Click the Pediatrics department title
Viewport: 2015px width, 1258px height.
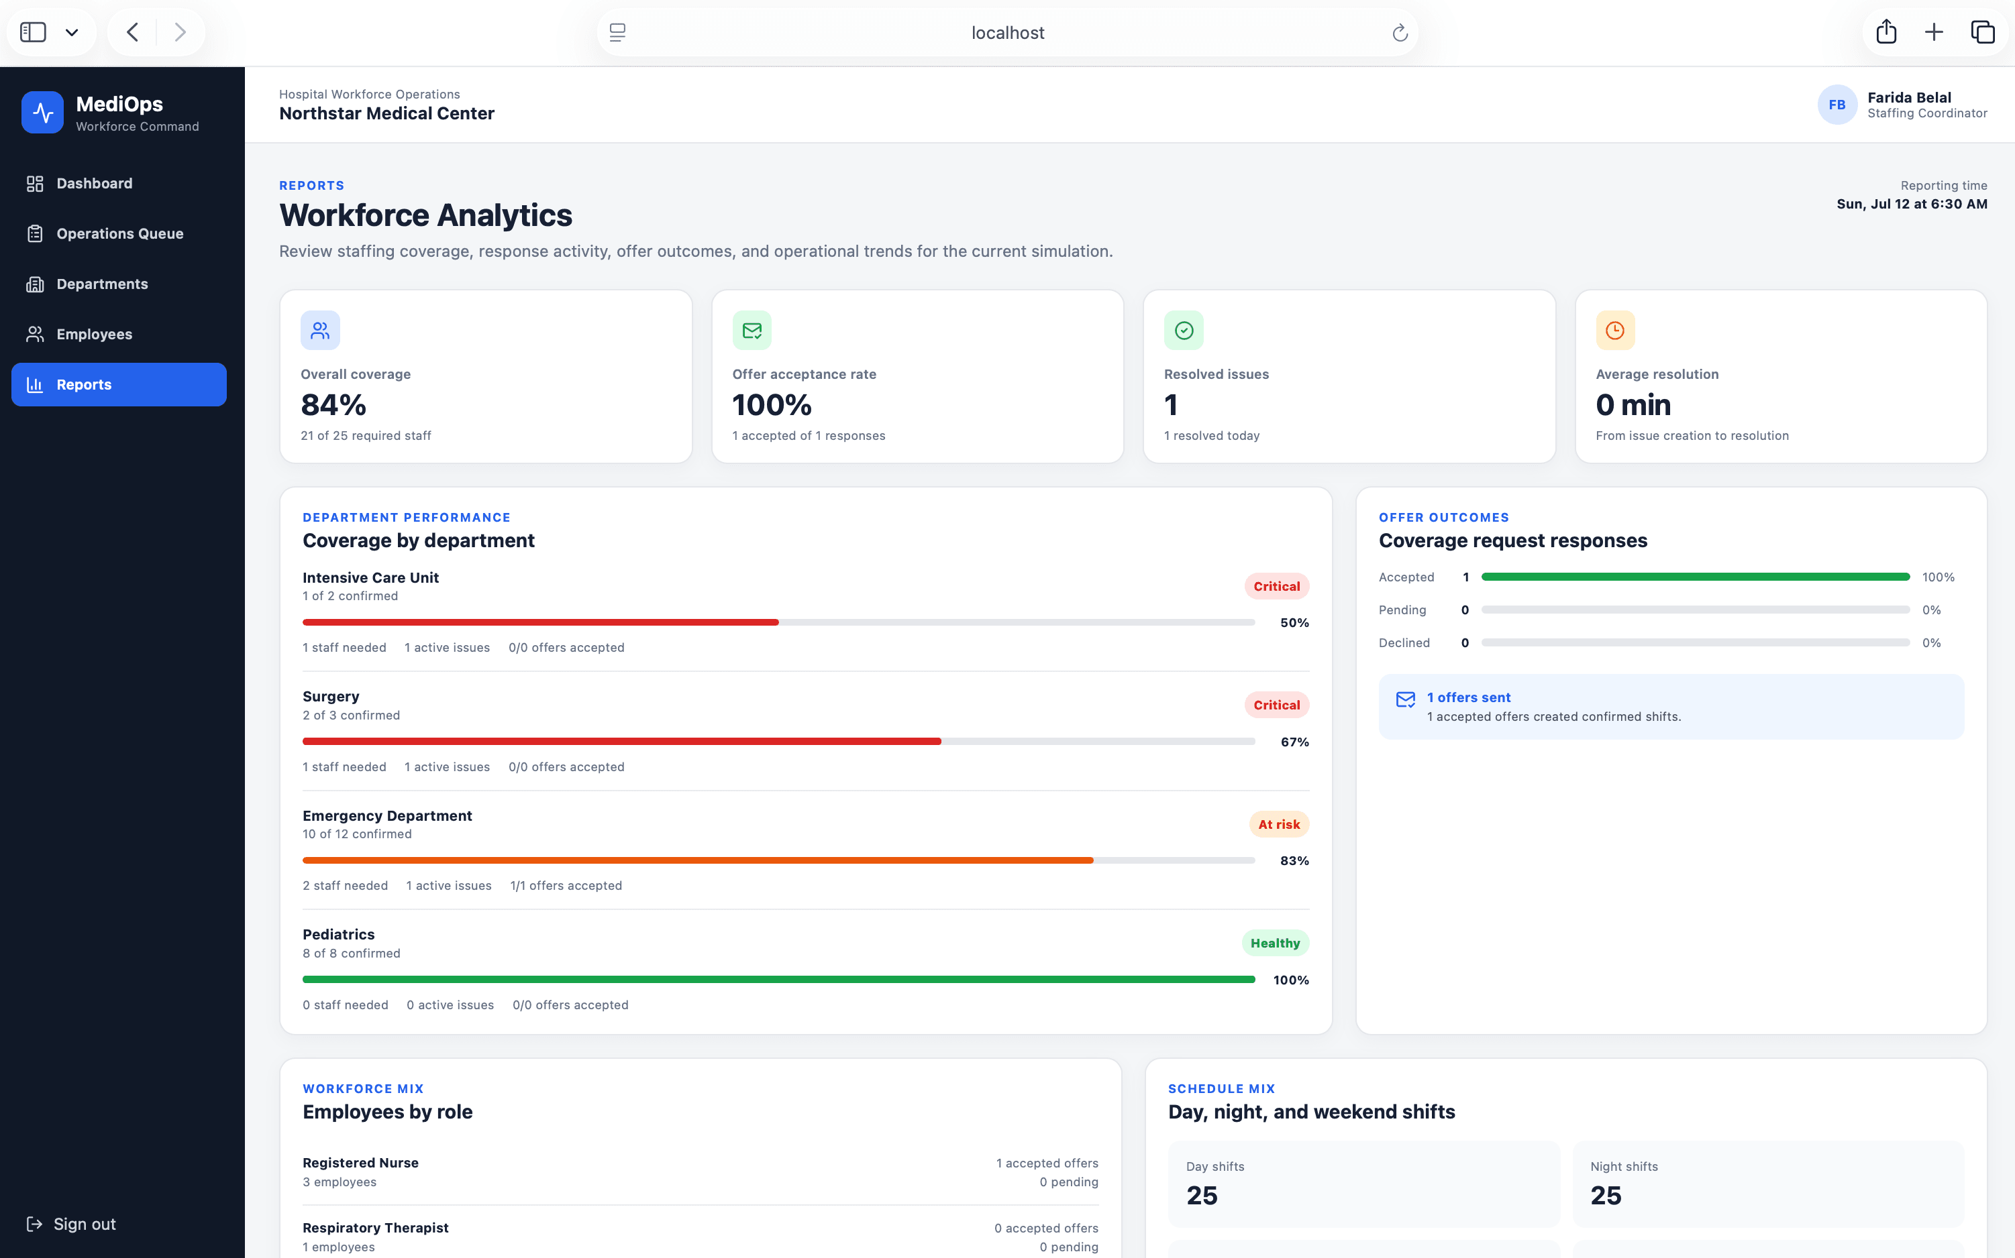(x=338, y=934)
